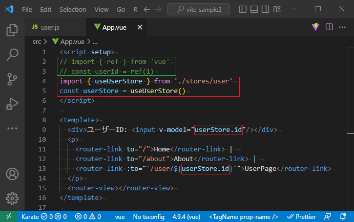354x222 pixels.
Task: Click the script setup tag on line 1
Action: [87, 52]
